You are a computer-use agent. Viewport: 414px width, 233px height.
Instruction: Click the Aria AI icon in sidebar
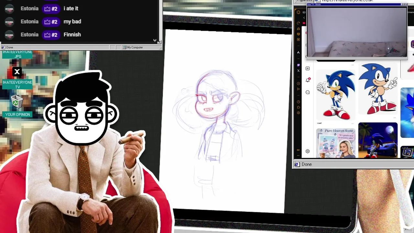[x=298, y=52]
